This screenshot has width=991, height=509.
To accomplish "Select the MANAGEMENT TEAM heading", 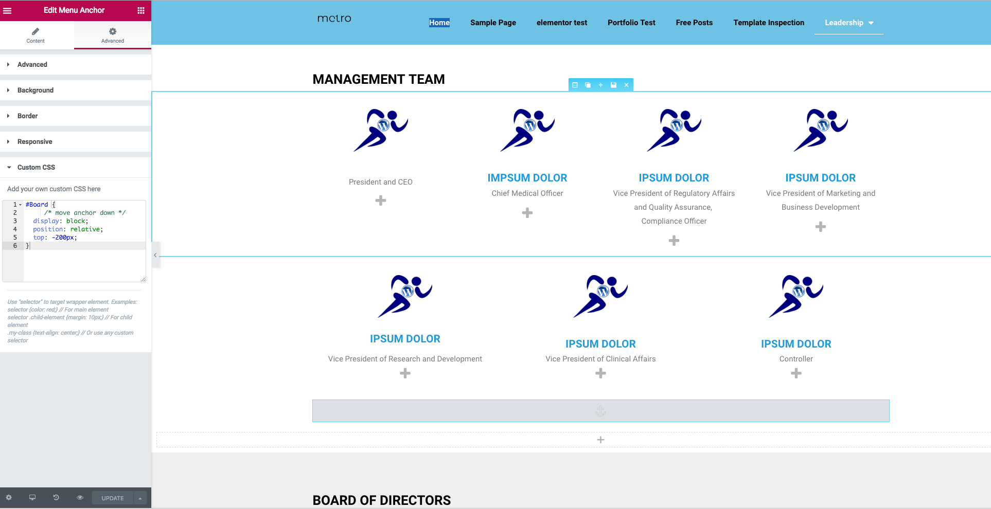I will (x=379, y=79).
